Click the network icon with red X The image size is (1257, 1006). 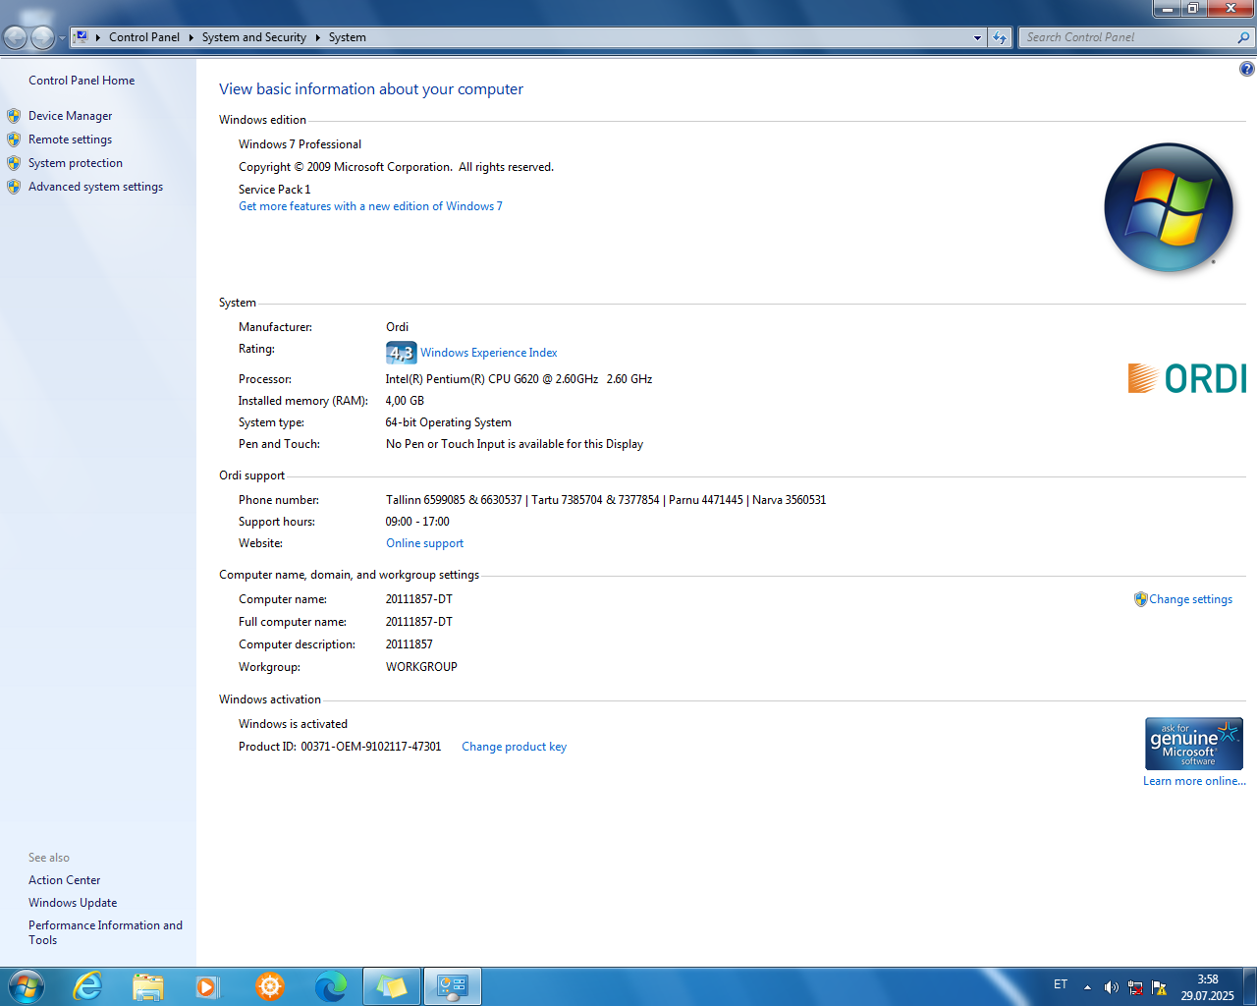(x=1135, y=987)
